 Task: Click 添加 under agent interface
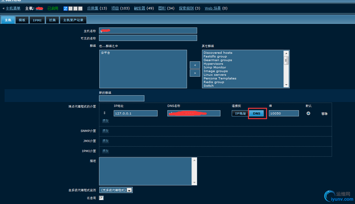tap(105, 121)
